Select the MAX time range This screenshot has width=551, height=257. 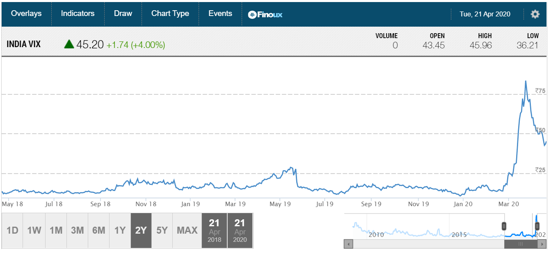point(187,230)
